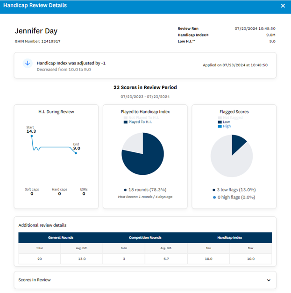Click the Start point on H.I. line chart
Viewport: 291px width, 293px height.
[32, 136]
